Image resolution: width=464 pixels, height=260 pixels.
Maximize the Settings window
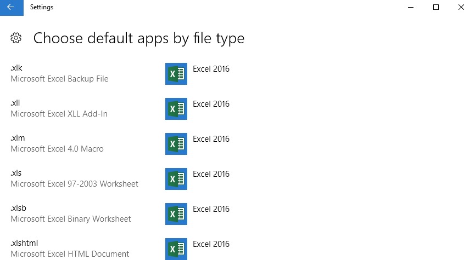pos(436,7)
